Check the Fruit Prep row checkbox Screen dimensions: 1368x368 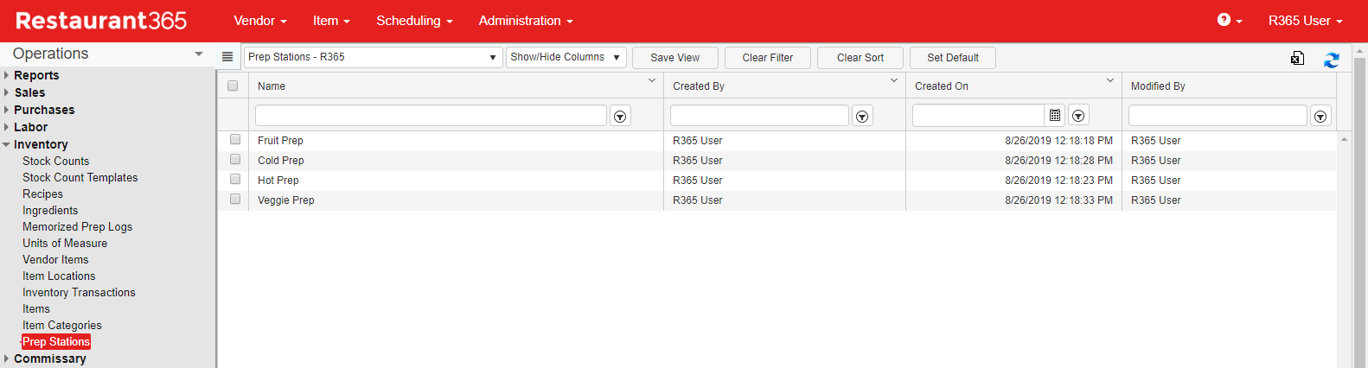(x=235, y=139)
